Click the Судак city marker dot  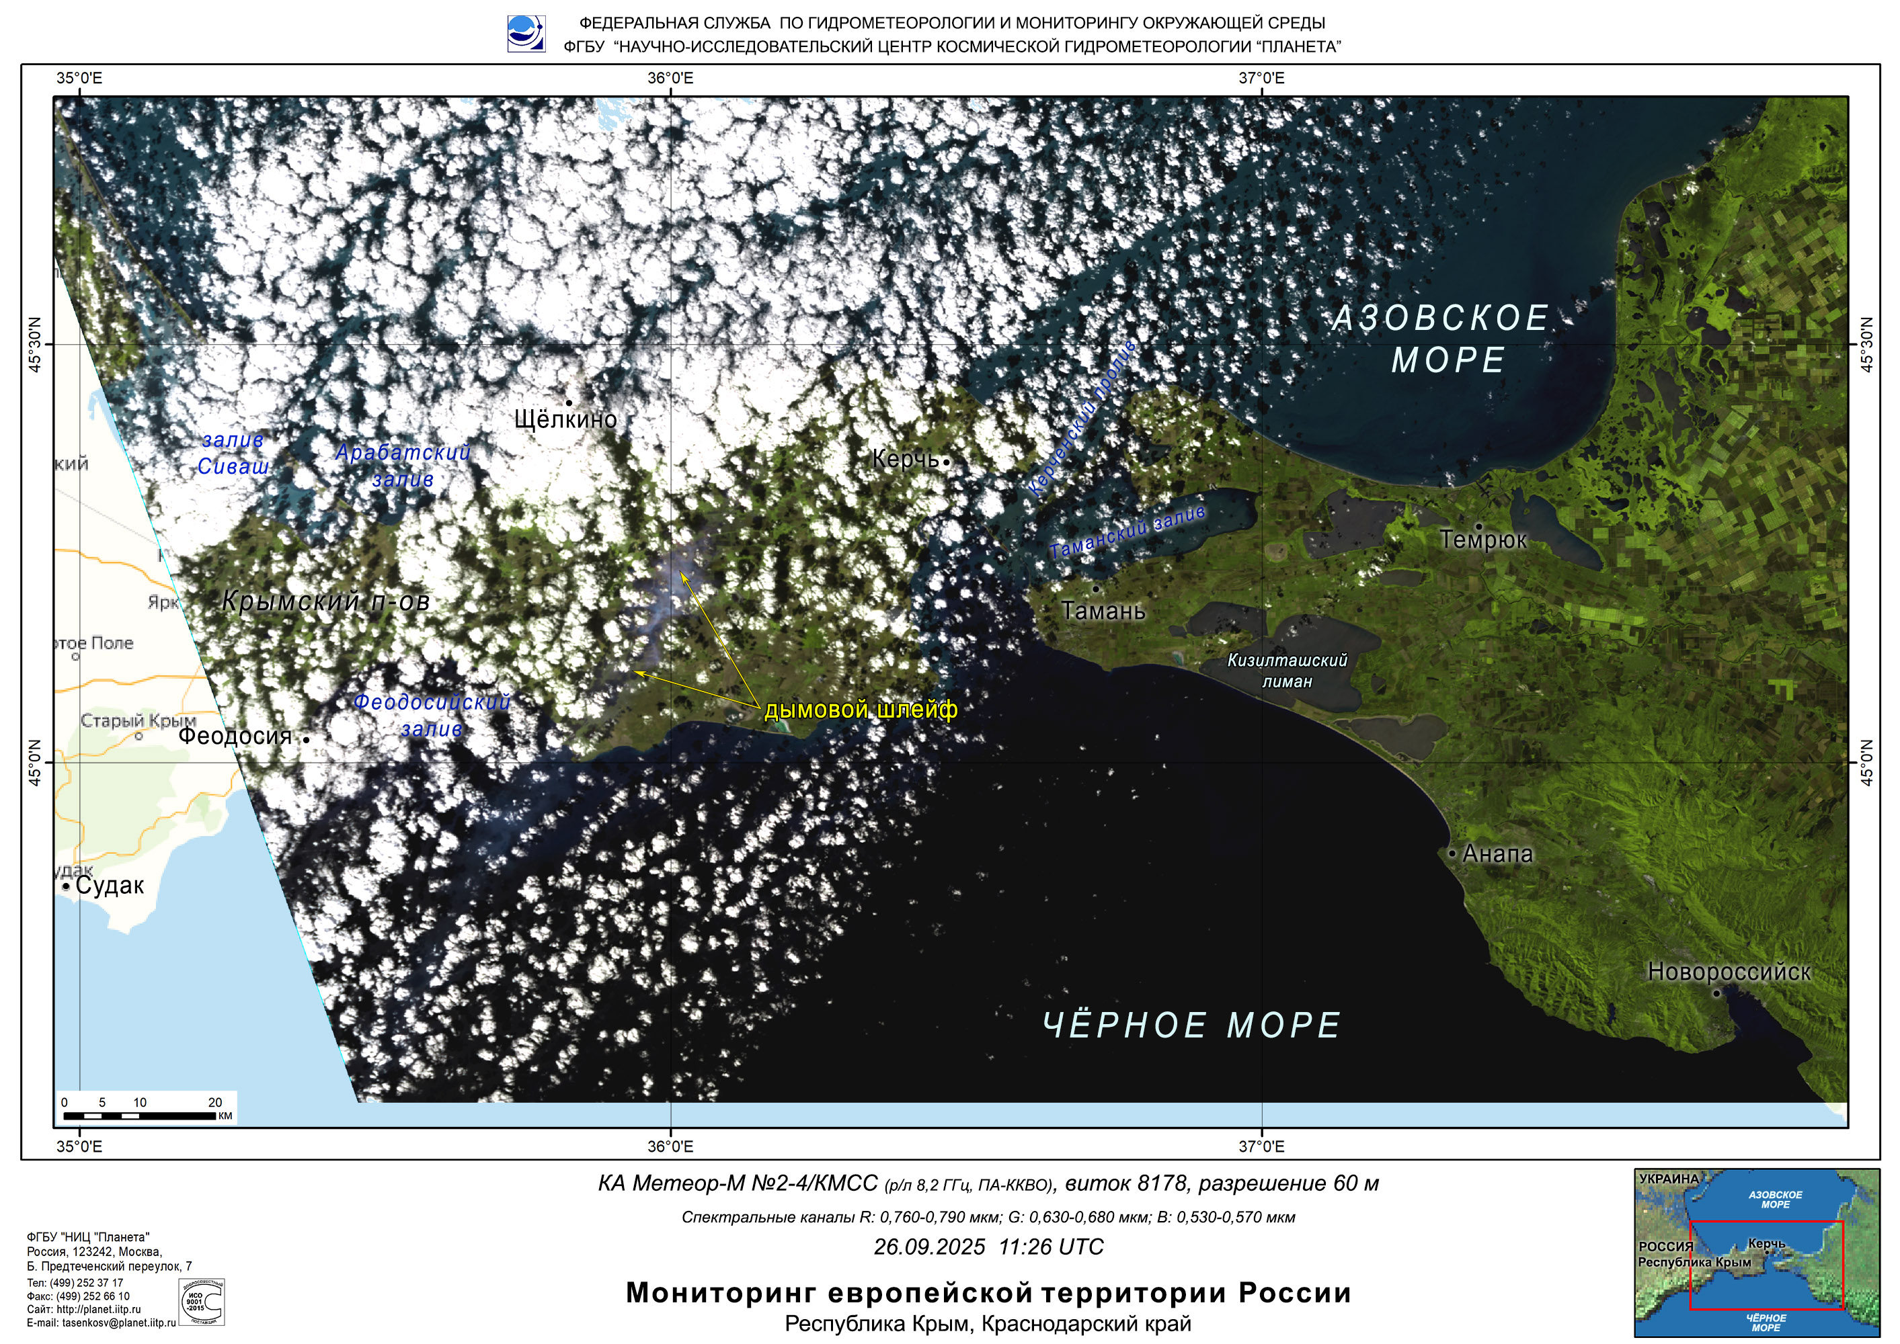coord(67,886)
